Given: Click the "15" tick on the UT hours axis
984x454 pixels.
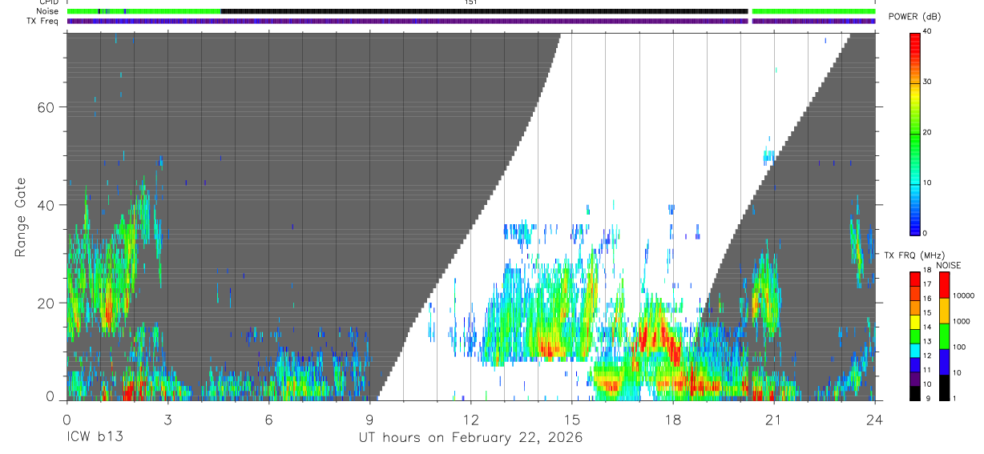Looking at the screenshot, I should point(571,420).
